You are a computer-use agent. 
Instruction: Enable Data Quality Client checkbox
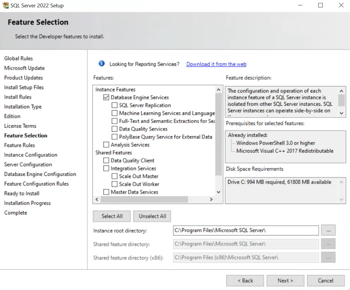106,160
